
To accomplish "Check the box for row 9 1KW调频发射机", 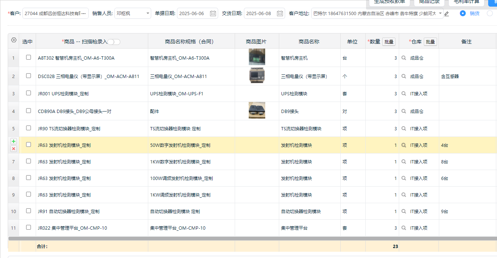I will 28,194.
